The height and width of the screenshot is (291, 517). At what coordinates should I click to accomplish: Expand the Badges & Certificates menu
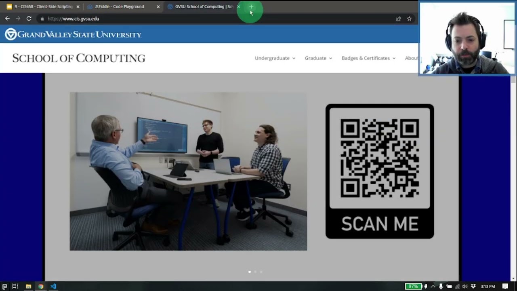(368, 58)
